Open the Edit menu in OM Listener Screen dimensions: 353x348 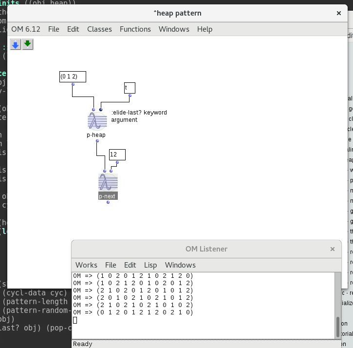[130, 265]
